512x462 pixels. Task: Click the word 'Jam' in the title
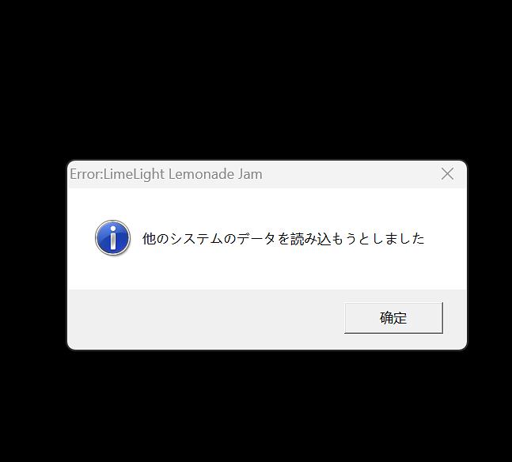(250, 174)
